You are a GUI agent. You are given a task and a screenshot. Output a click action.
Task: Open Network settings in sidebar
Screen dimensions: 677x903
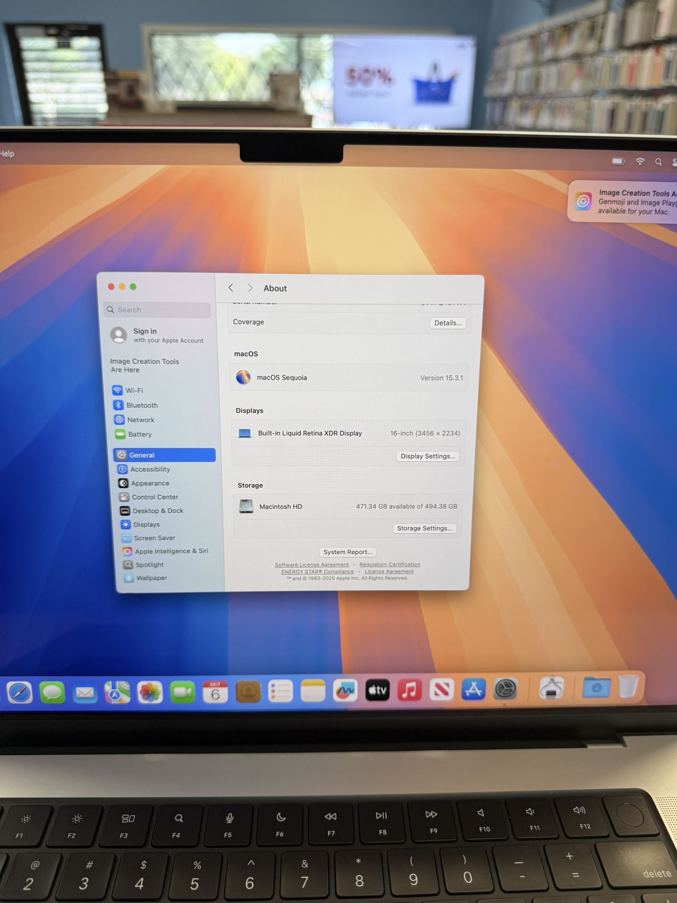click(165, 420)
